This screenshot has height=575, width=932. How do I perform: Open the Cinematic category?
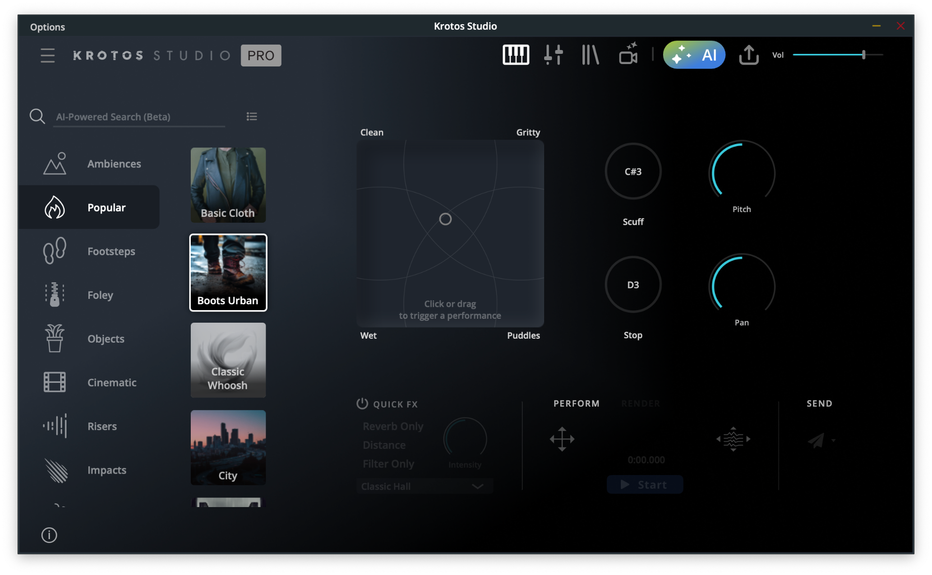[90, 382]
